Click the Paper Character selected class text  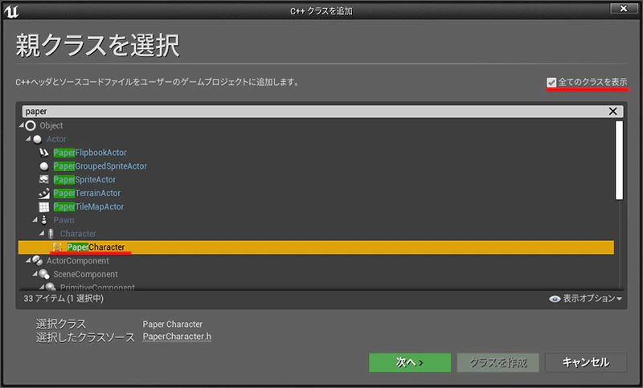tap(172, 325)
